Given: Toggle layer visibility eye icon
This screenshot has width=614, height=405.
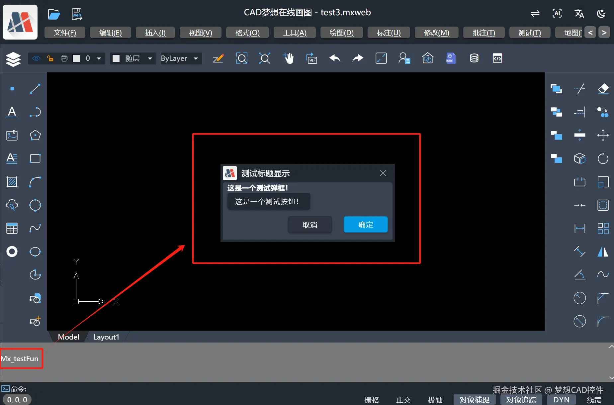Looking at the screenshot, I should [x=37, y=58].
